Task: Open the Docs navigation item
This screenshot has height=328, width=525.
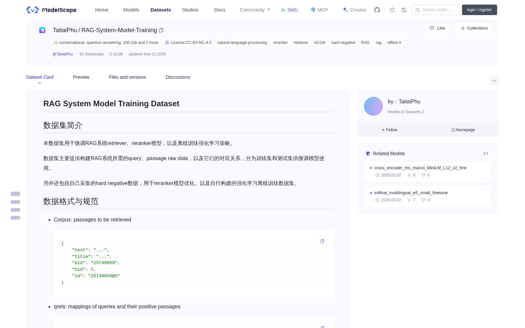Action: pyautogui.click(x=220, y=10)
